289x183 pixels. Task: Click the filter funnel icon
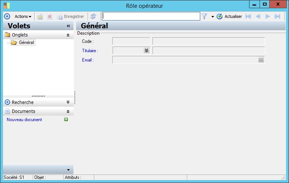204,16
